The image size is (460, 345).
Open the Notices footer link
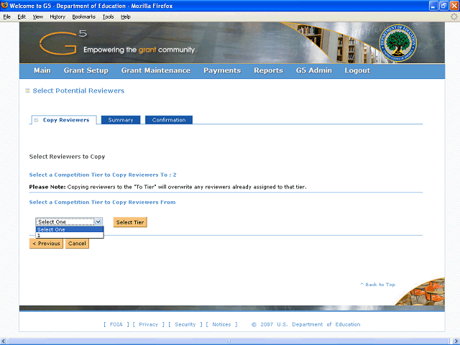click(221, 324)
